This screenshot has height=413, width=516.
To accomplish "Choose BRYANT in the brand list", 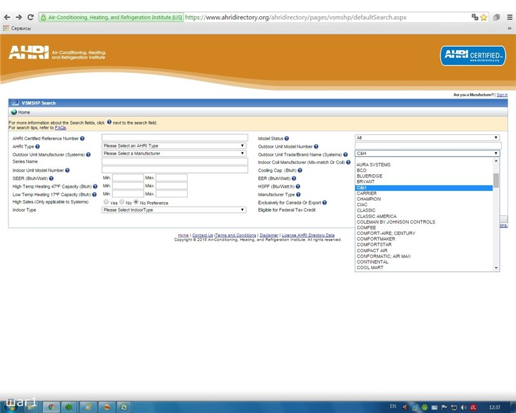I will pos(424,182).
